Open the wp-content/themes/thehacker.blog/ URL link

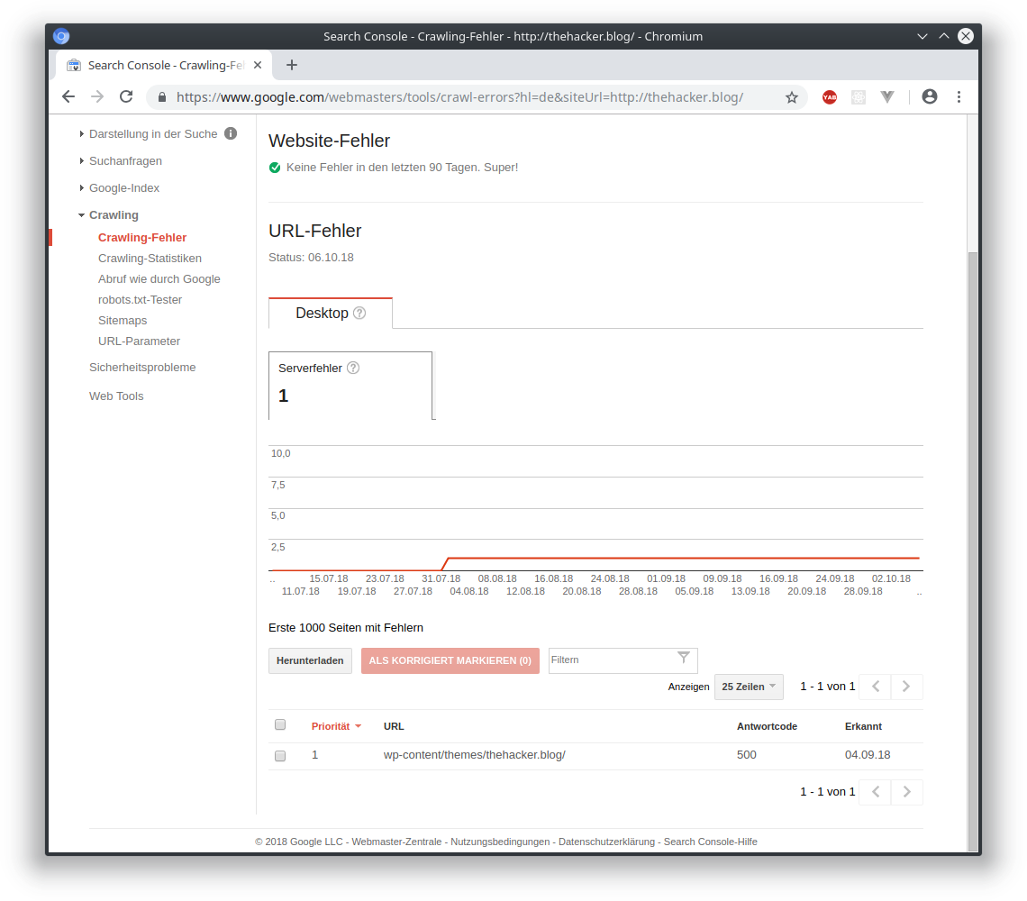474,755
